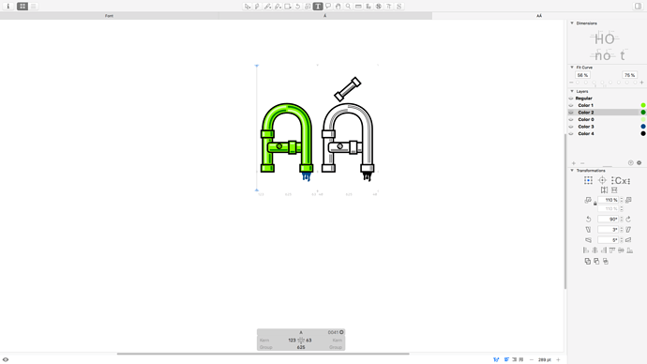Click the Fit Curve plus button
Viewport: 647px width, 364px height.
coord(641,83)
